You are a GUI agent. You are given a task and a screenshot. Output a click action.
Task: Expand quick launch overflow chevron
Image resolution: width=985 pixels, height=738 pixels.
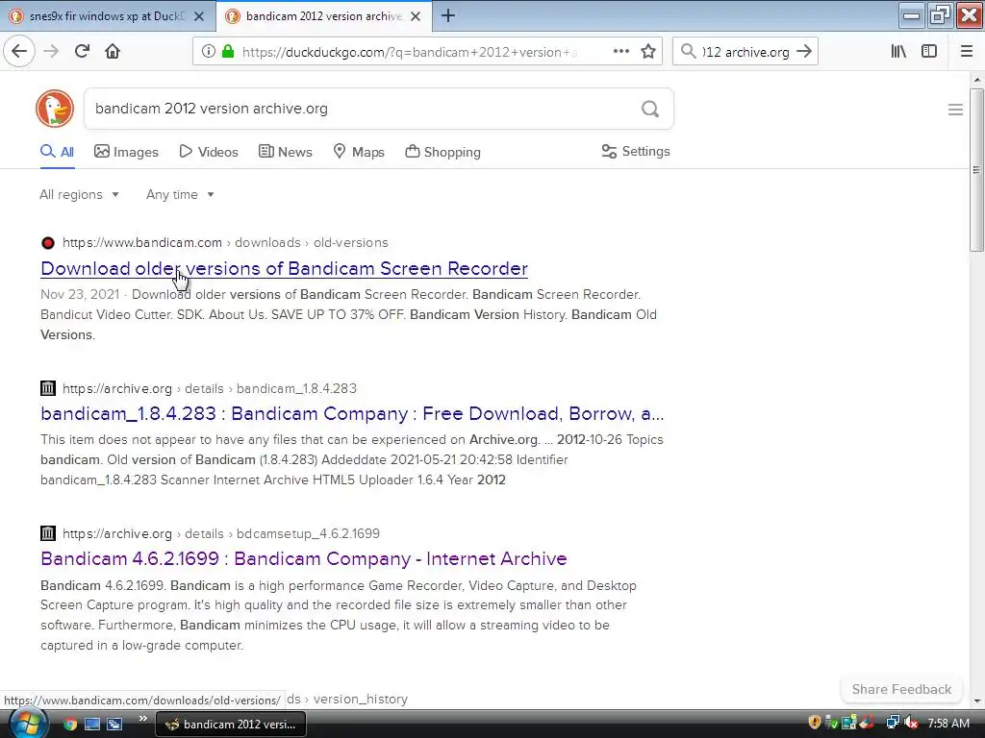point(142,719)
